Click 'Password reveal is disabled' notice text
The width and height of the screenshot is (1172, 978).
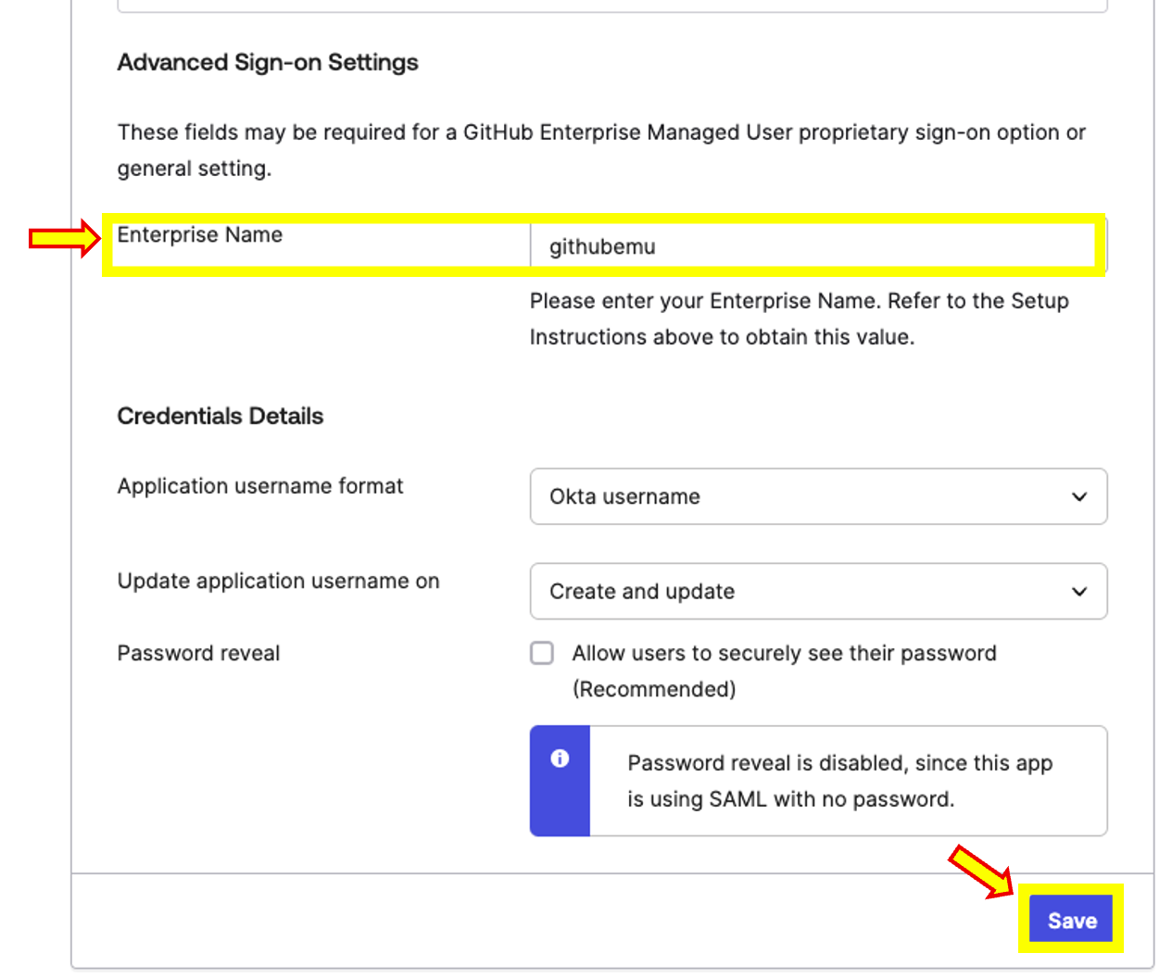[x=840, y=781]
